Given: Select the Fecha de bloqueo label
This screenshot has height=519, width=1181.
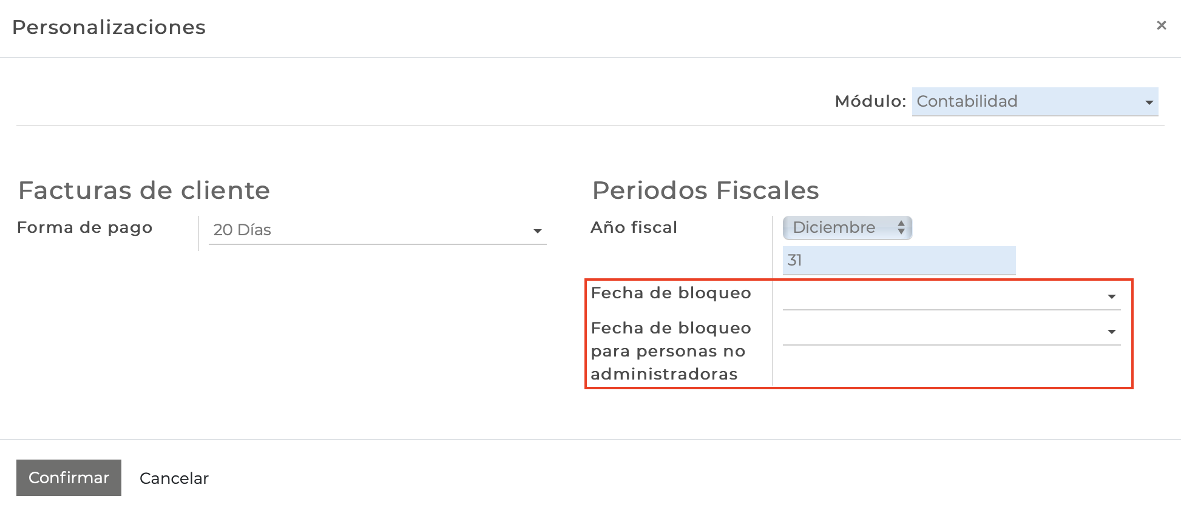Looking at the screenshot, I should coord(670,293).
